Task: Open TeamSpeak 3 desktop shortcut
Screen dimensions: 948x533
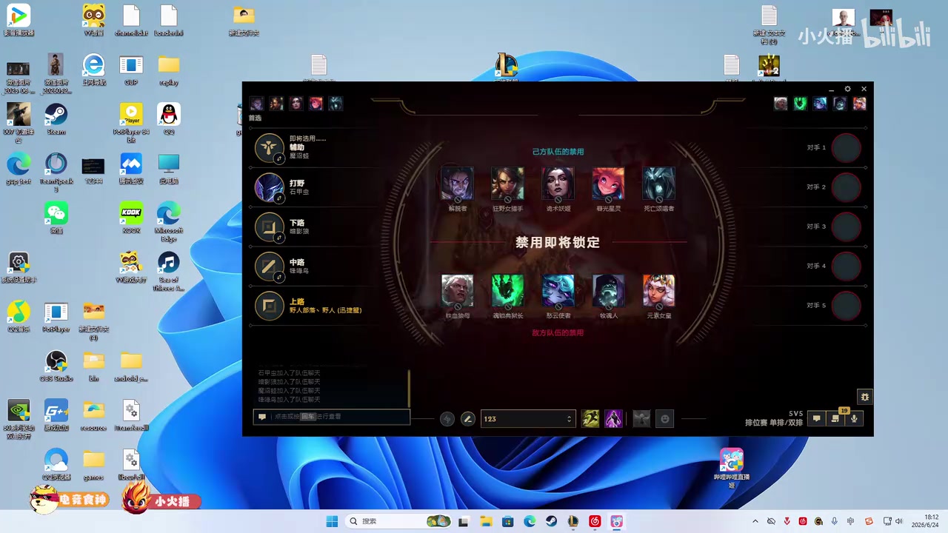Action: (x=56, y=172)
